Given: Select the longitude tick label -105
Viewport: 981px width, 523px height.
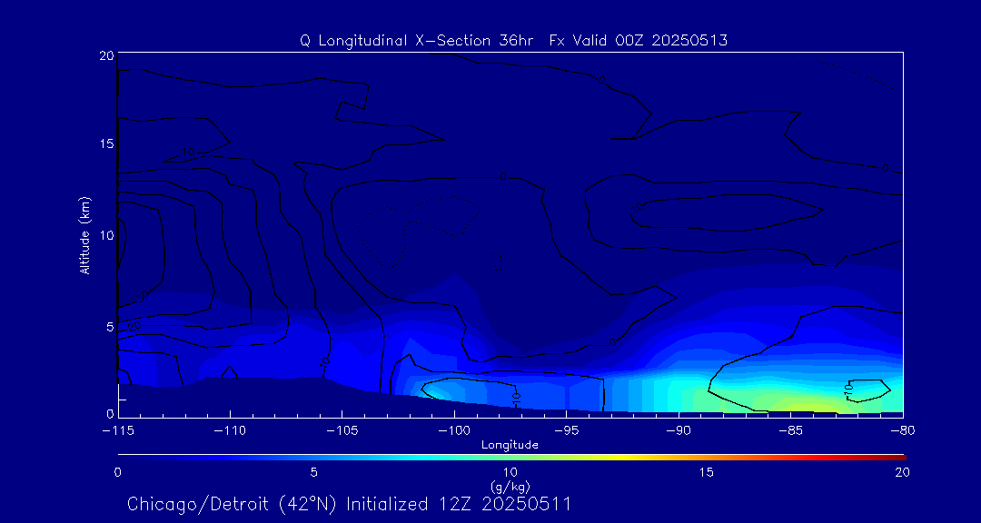Looking at the screenshot, I should coord(342,431).
